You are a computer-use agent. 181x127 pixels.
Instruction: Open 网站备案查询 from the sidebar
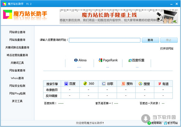click(x=17, y=70)
